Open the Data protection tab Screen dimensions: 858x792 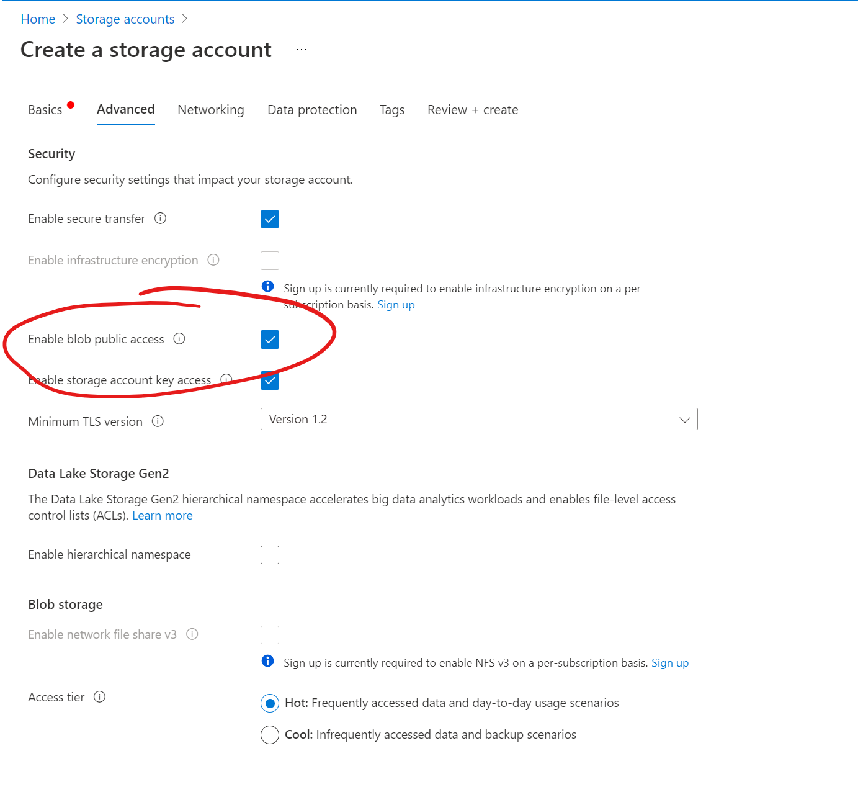coord(312,110)
